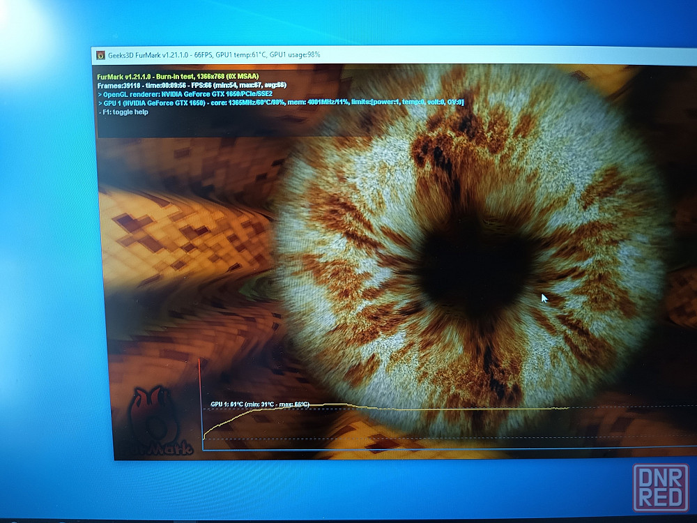Click the GPU 1 temperature graph label
697x523 pixels.
(x=259, y=404)
